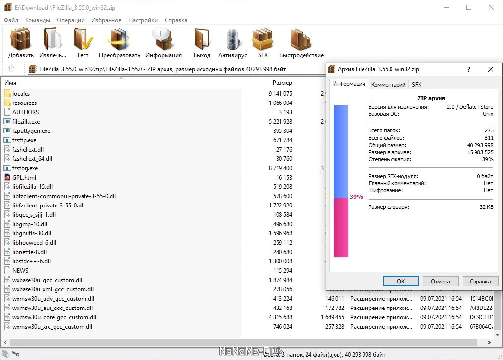The height and width of the screenshot is (360, 503).
Task: Click the Отмена button
Action: tap(441, 281)
